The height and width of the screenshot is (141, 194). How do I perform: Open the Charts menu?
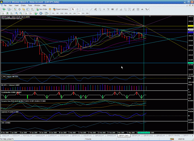pos(23,6)
